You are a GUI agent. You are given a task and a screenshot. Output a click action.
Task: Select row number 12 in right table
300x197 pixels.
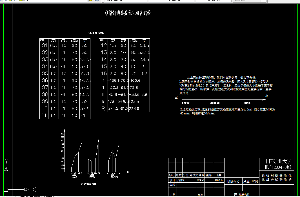point(104,45)
